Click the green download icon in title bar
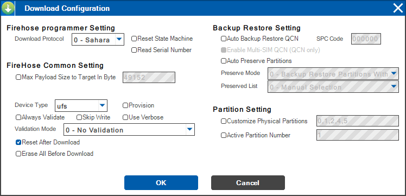 click(x=8, y=8)
